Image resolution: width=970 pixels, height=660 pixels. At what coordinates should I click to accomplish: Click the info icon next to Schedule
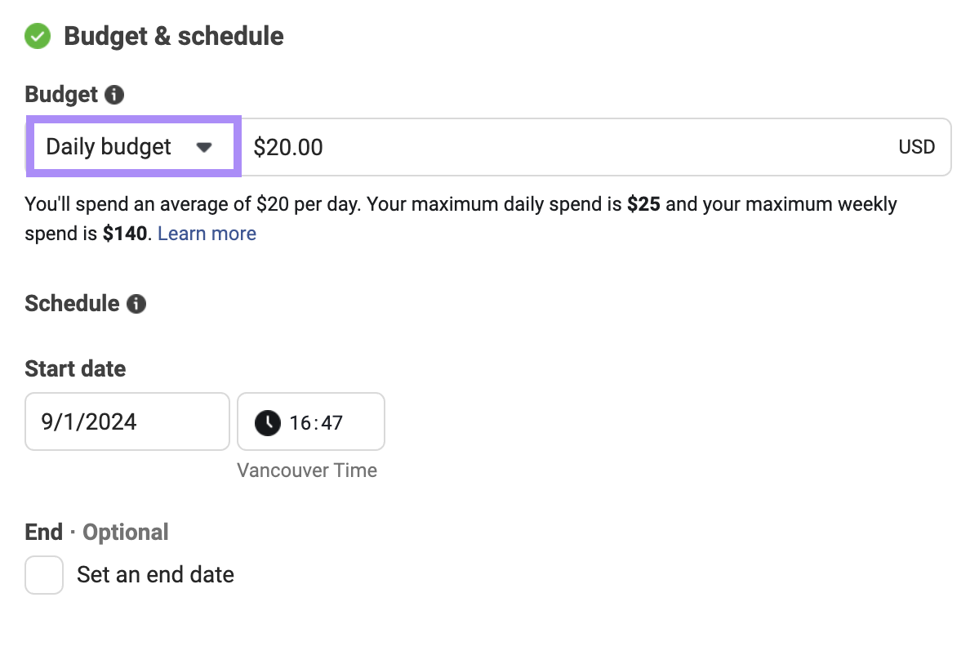[137, 304]
